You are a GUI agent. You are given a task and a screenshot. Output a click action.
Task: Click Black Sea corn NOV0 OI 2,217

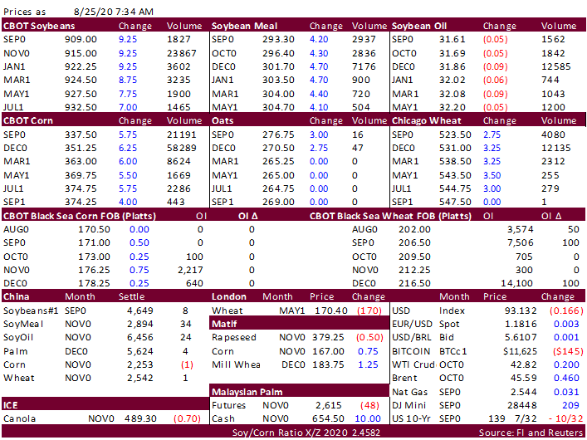pos(191,270)
